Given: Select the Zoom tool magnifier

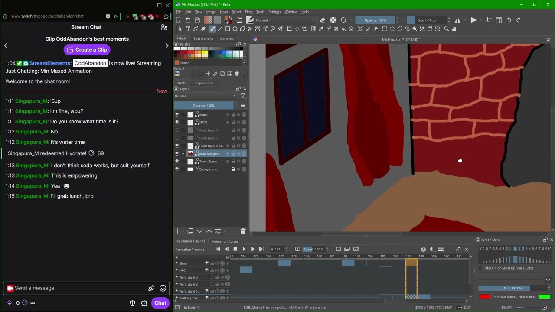Looking at the screenshot, I should (x=446, y=29).
